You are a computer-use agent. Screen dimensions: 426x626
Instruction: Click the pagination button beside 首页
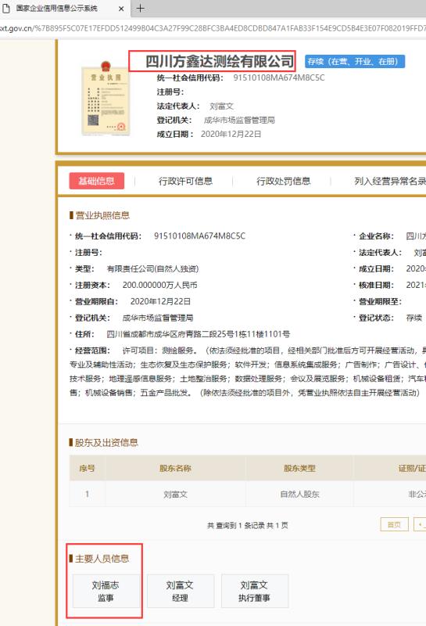(x=420, y=524)
